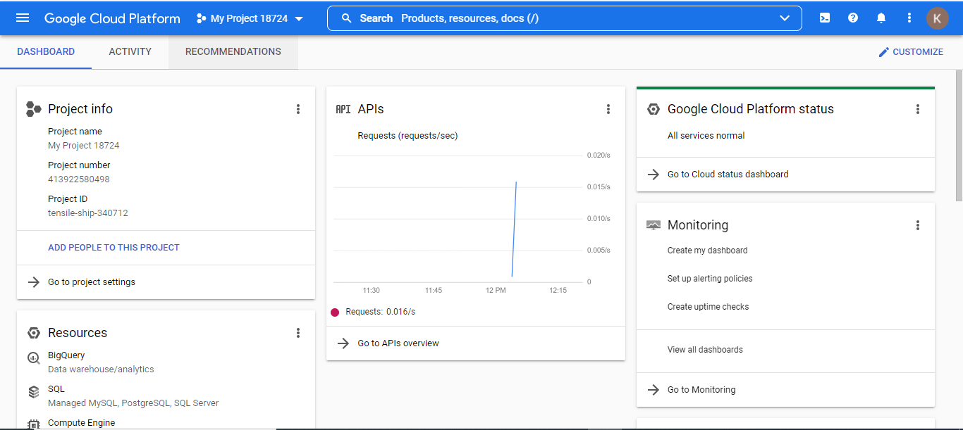Click View all dashboards link

click(x=705, y=350)
